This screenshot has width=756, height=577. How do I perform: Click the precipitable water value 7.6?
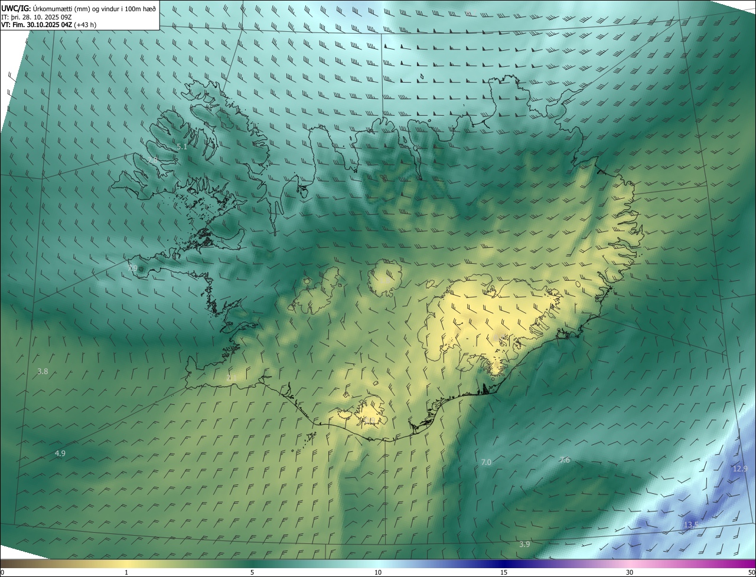(x=565, y=460)
